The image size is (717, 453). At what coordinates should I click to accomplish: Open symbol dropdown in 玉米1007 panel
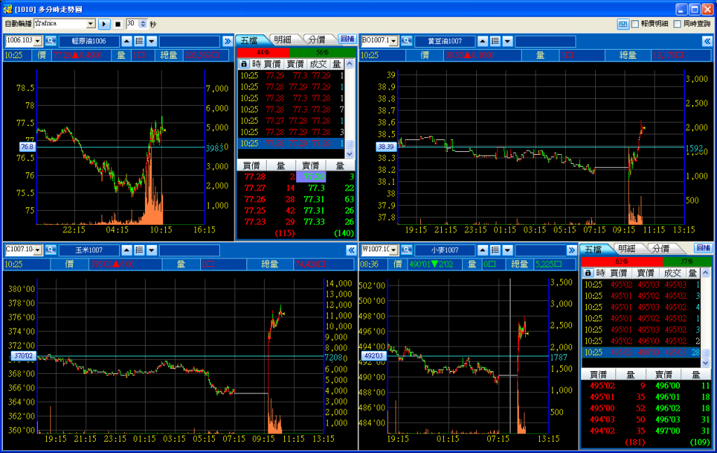pyautogui.click(x=38, y=250)
